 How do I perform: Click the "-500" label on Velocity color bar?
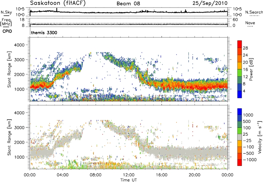[249, 153]
